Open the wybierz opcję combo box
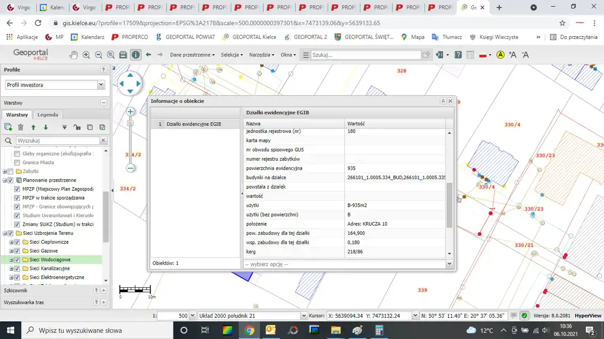604x339 pixels. click(x=348, y=265)
